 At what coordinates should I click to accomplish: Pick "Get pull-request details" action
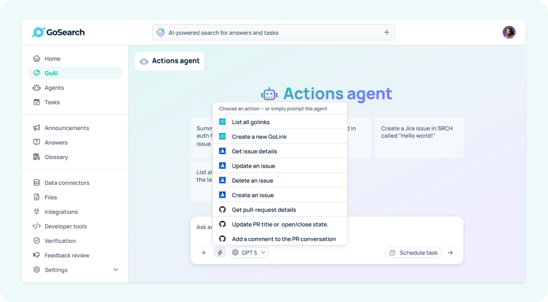point(263,210)
